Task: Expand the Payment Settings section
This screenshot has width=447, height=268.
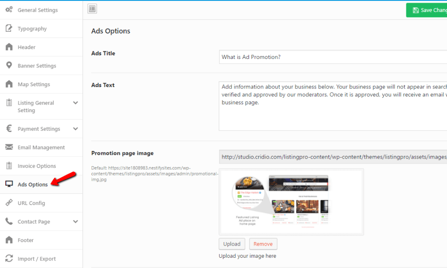Action: click(75, 129)
